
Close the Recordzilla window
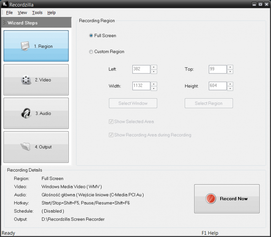click(x=266, y=5)
